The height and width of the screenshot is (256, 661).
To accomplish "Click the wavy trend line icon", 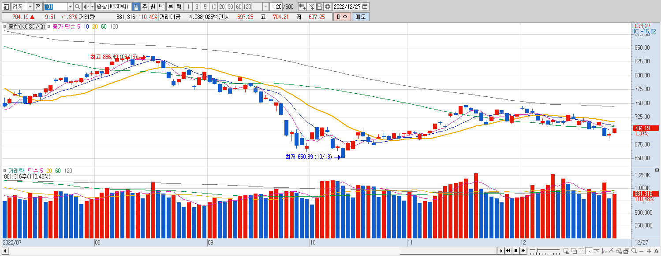I will click(596, 251).
